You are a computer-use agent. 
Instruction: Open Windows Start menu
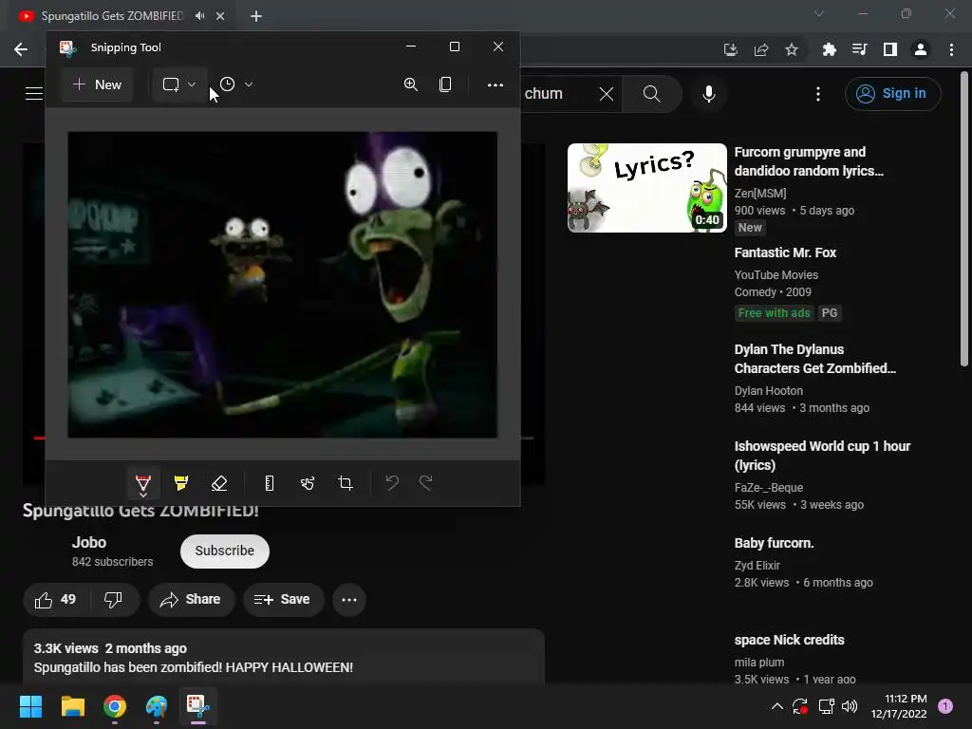(x=30, y=706)
